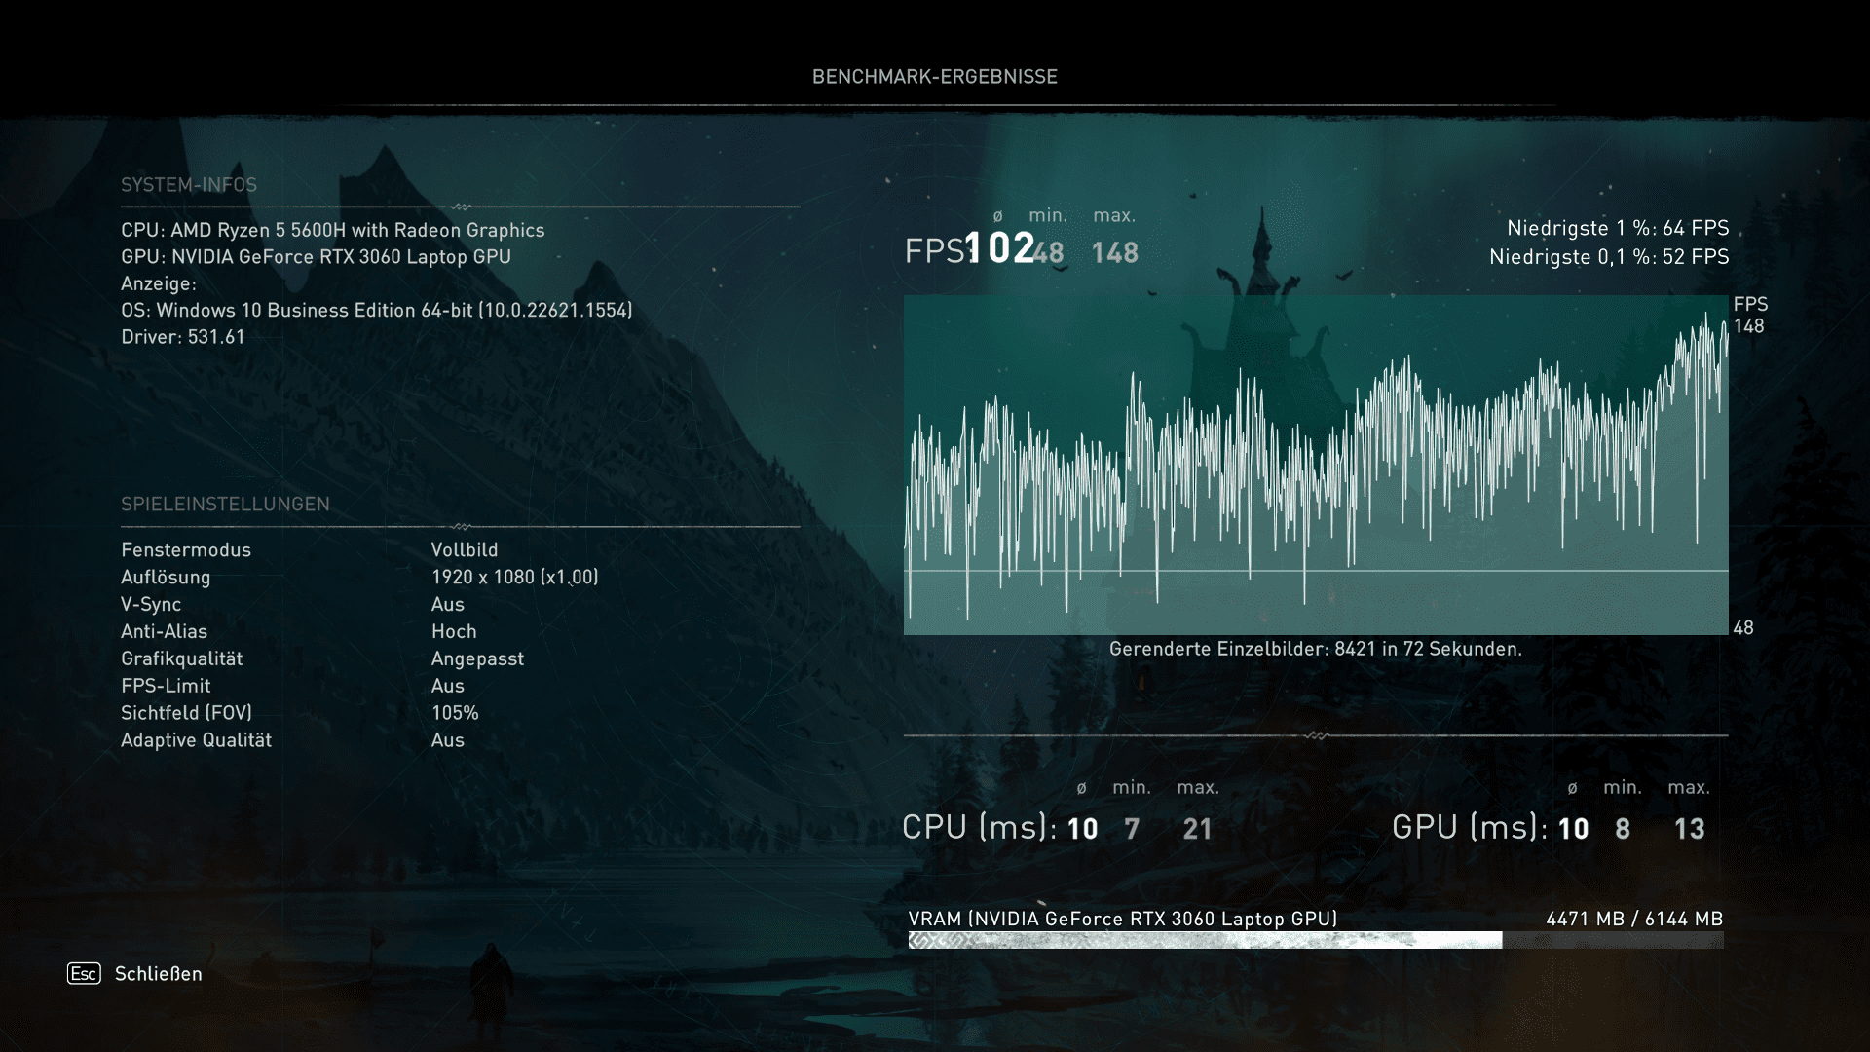Click the GPU max value 13
This screenshot has width=1870, height=1052.
click(x=1689, y=829)
